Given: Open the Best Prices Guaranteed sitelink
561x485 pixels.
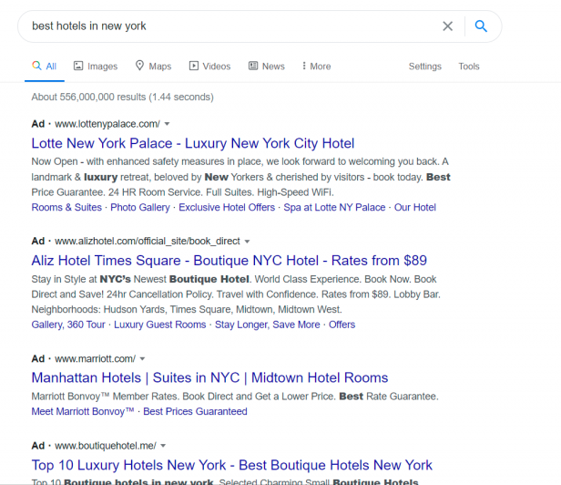Looking at the screenshot, I should point(195,411).
